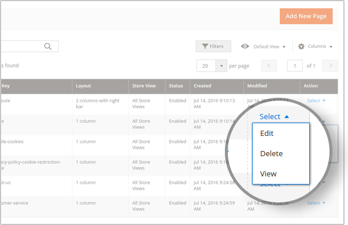This screenshot has height=225, width=348.
Task: Sort by the Created column header
Action: 217,86
